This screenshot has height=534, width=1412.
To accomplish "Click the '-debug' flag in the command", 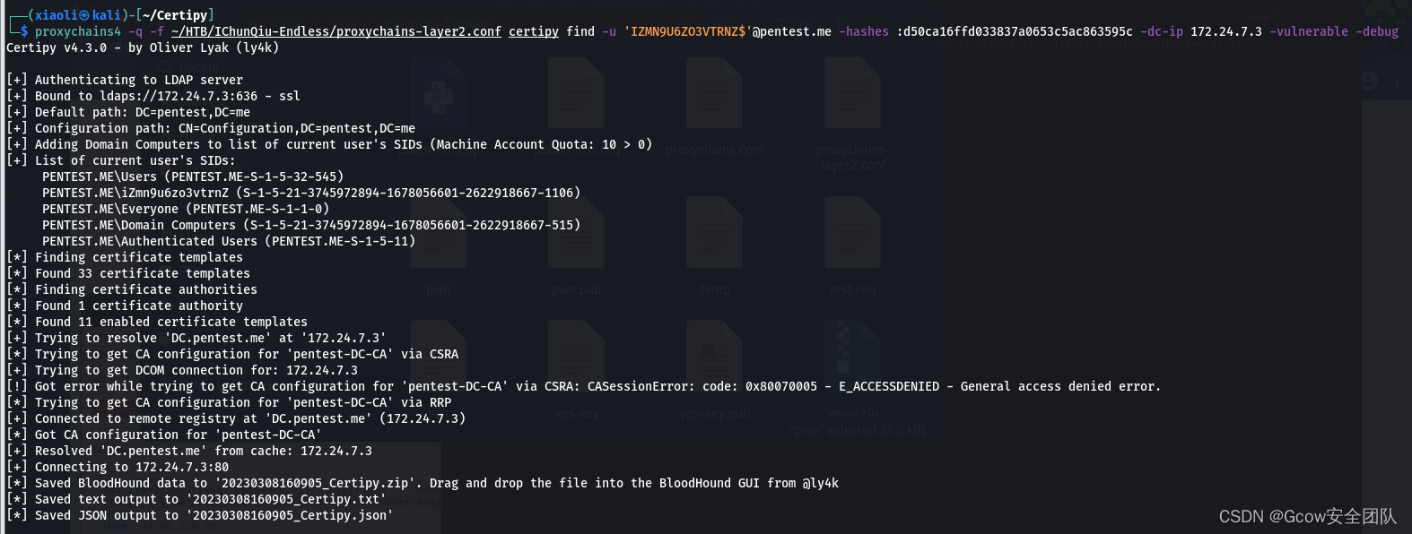I will coord(1377,31).
